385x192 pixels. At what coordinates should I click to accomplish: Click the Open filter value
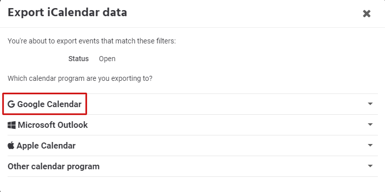point(108,59)
